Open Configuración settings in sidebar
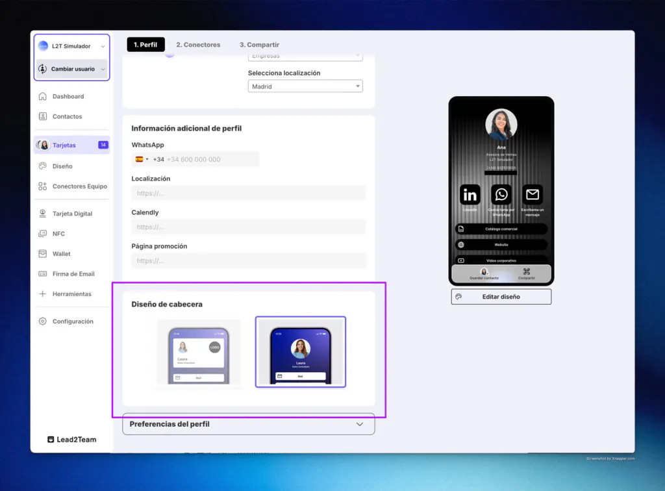 point(72,321)
